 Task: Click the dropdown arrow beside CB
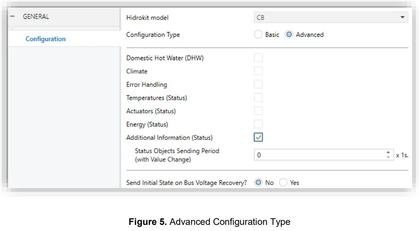tap(402, 18)
